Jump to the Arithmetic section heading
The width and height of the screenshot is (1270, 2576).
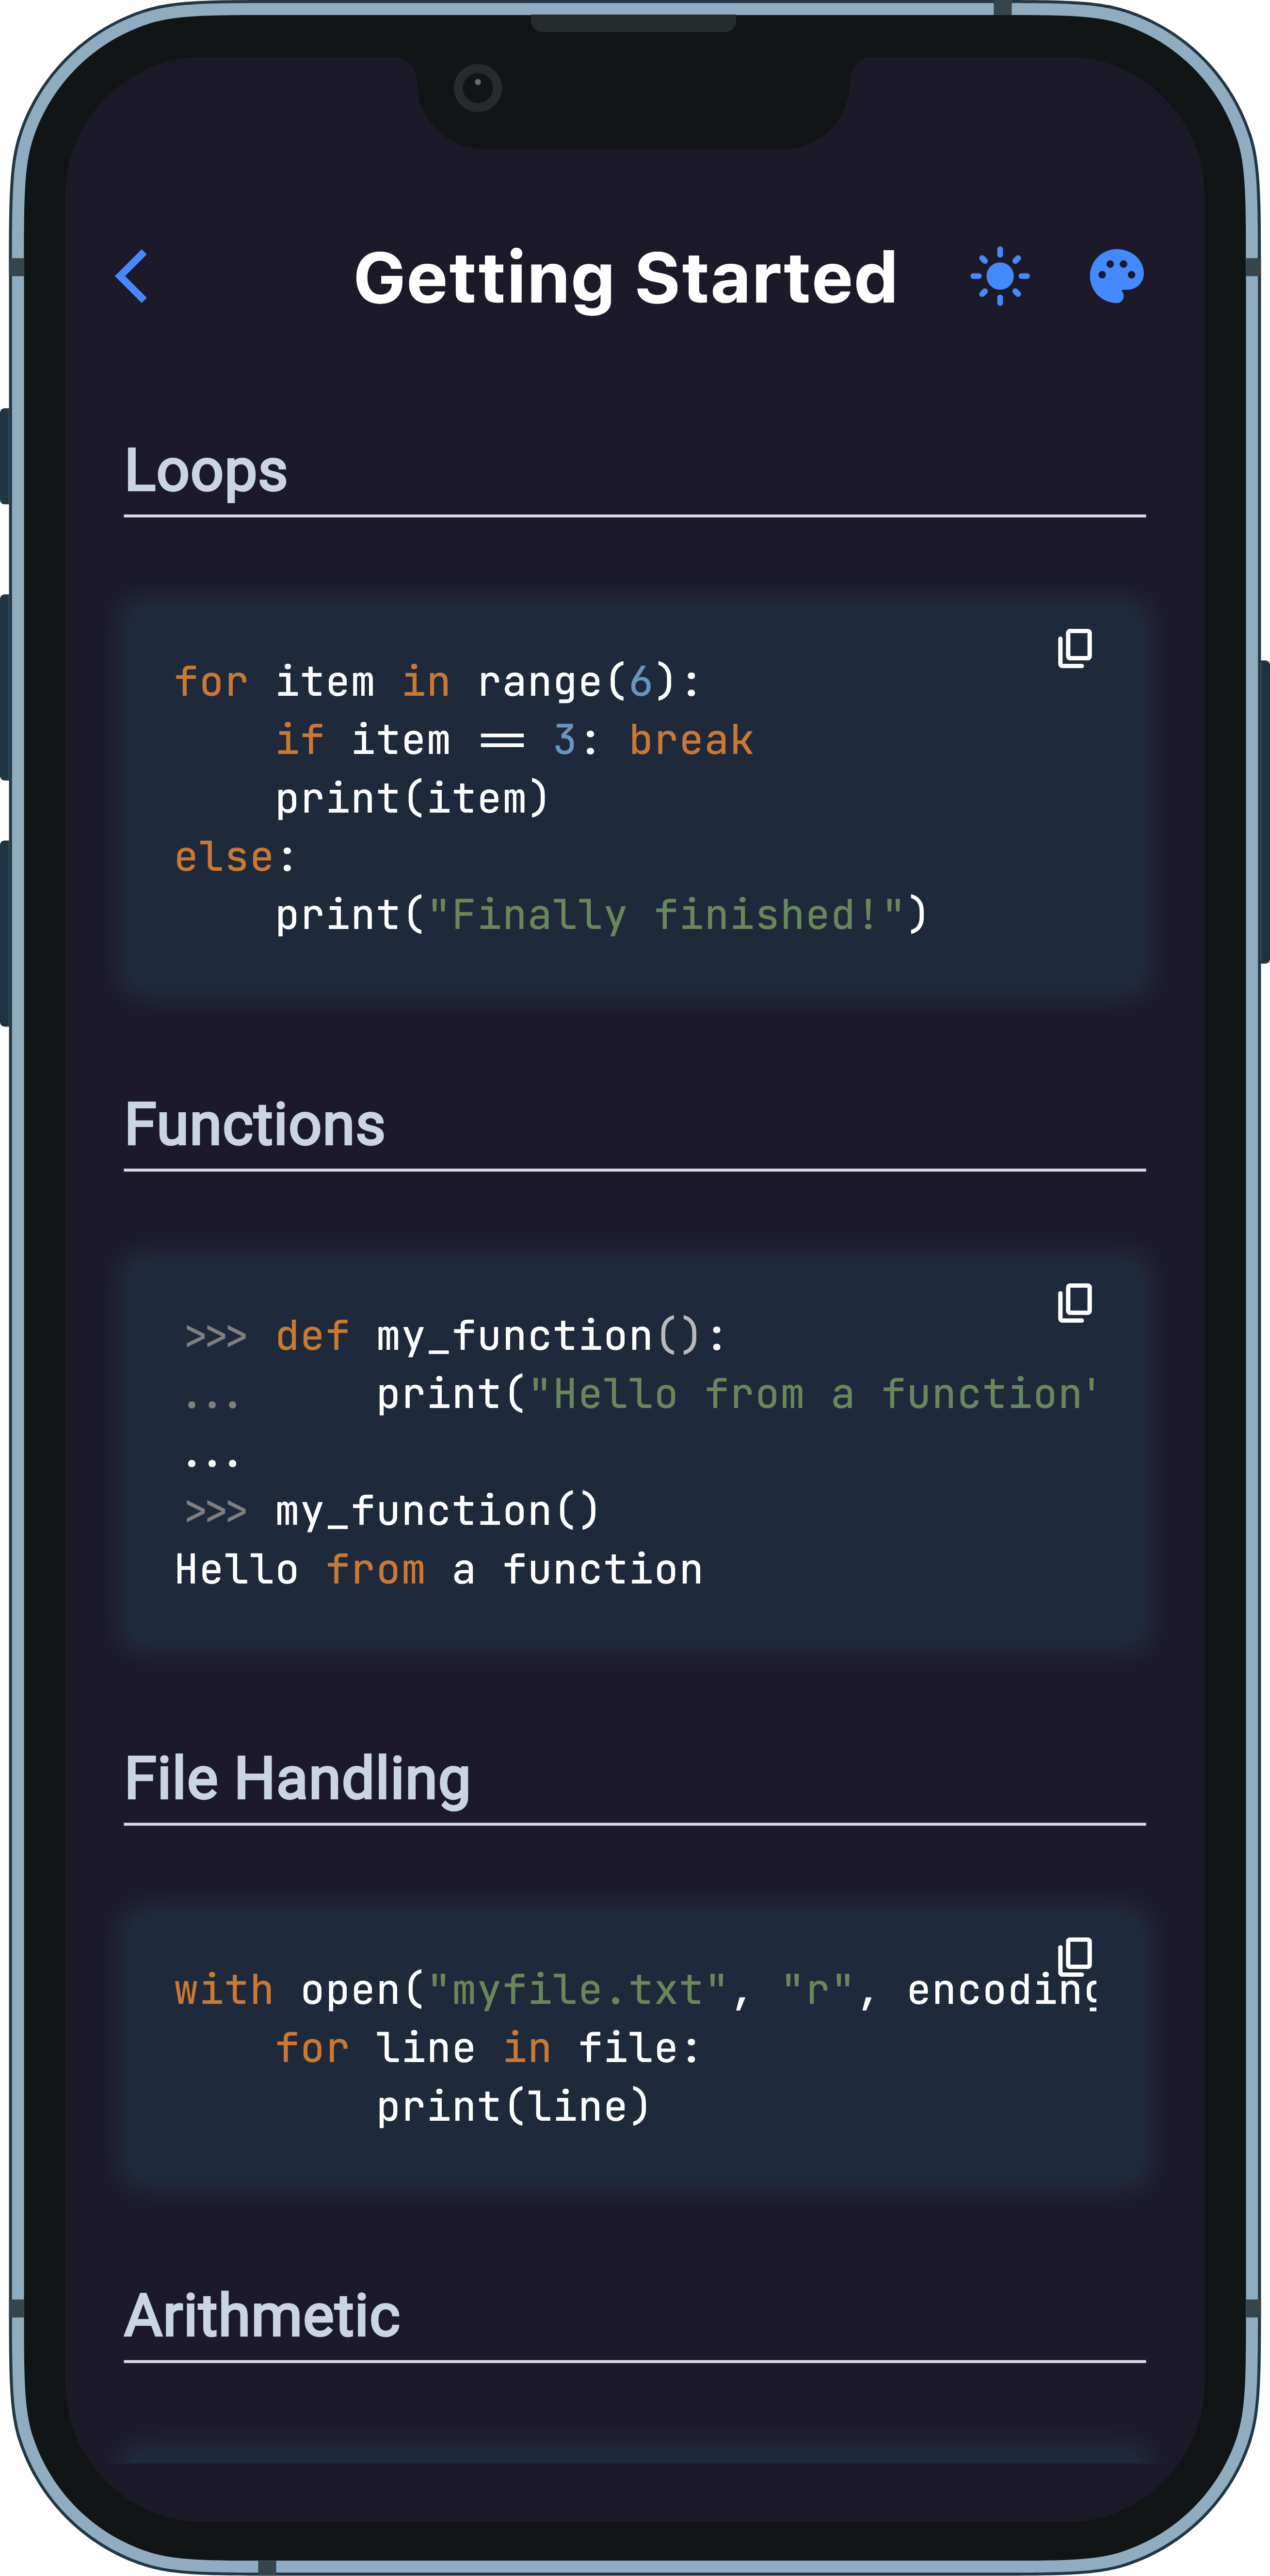pos(262,2317)
